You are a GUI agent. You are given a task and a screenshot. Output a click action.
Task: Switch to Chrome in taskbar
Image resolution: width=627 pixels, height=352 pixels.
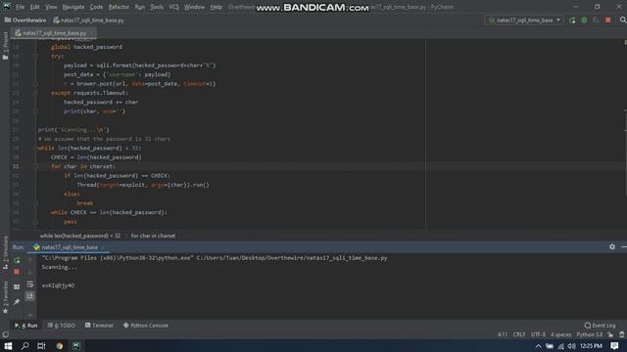59,345
